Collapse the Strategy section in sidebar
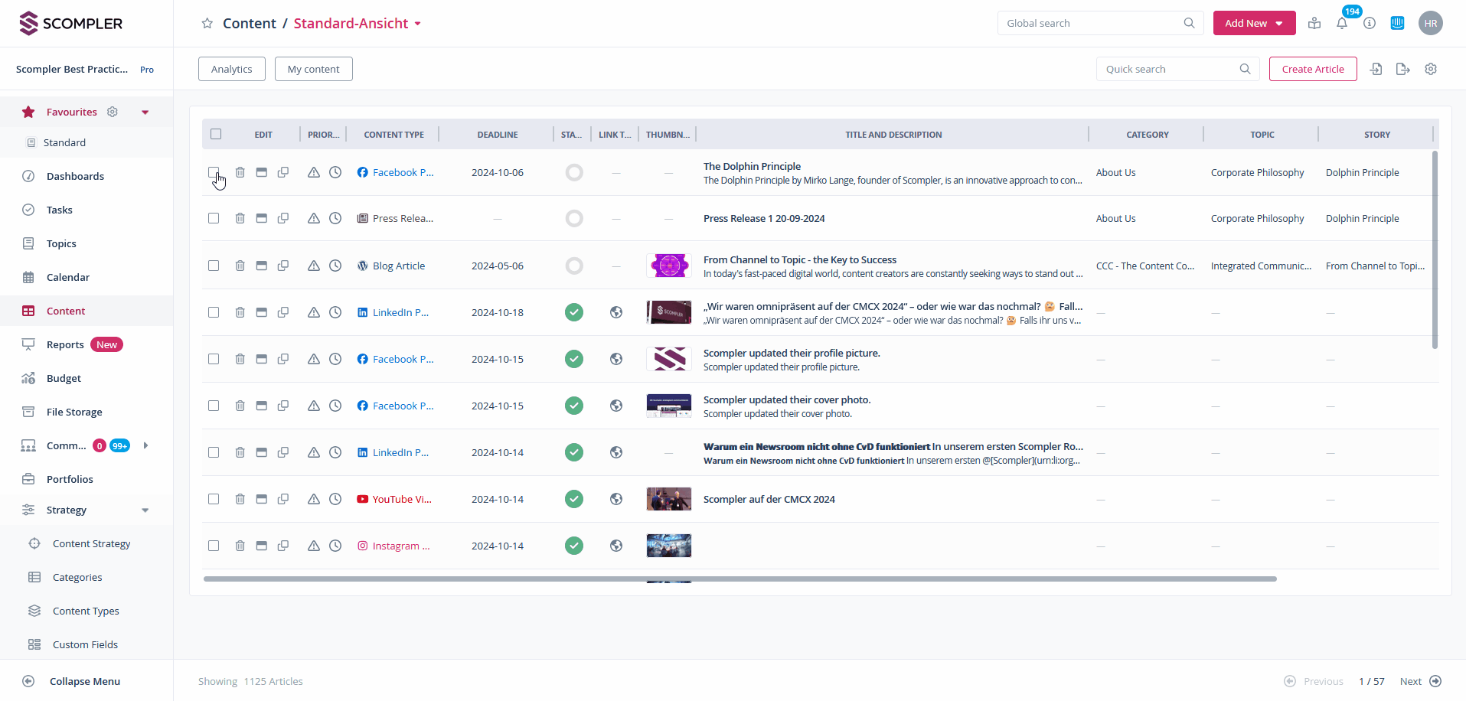The height and width of the screenshot is (701, 1466). pos(145,510)
